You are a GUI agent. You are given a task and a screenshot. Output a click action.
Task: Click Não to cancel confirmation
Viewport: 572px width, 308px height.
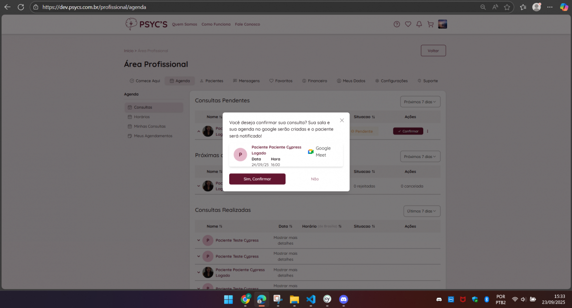[x=315, y=179]
